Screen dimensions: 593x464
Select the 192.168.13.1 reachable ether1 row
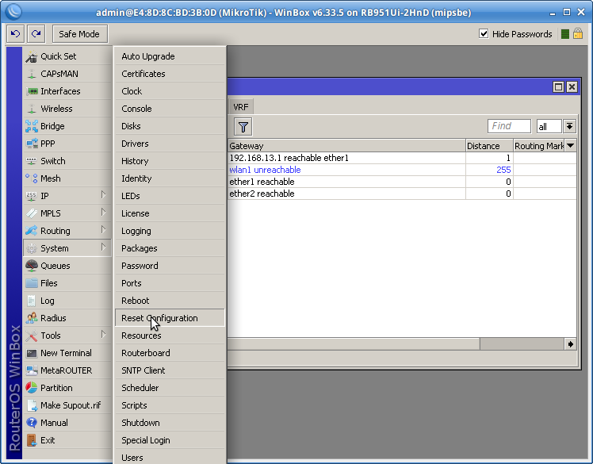tap(403, 158)
